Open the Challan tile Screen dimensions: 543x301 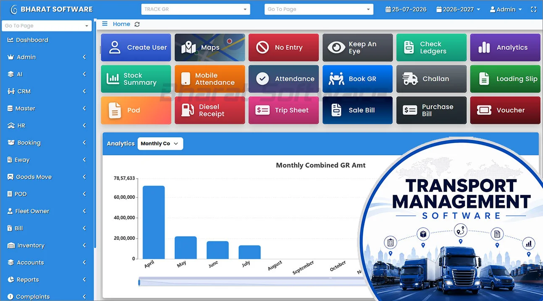tap(431, 79)
